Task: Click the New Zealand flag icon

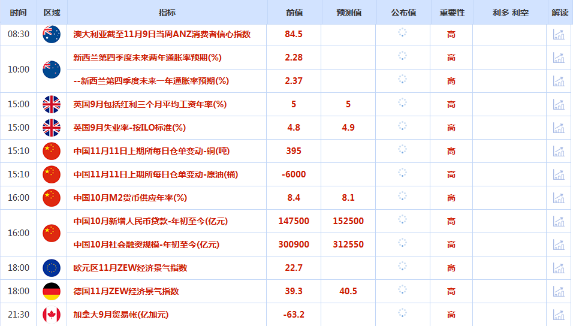Action: pyautogui.click(x=52, y=70)
